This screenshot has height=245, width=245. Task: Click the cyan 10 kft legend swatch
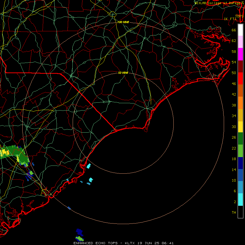pos(240,200)
